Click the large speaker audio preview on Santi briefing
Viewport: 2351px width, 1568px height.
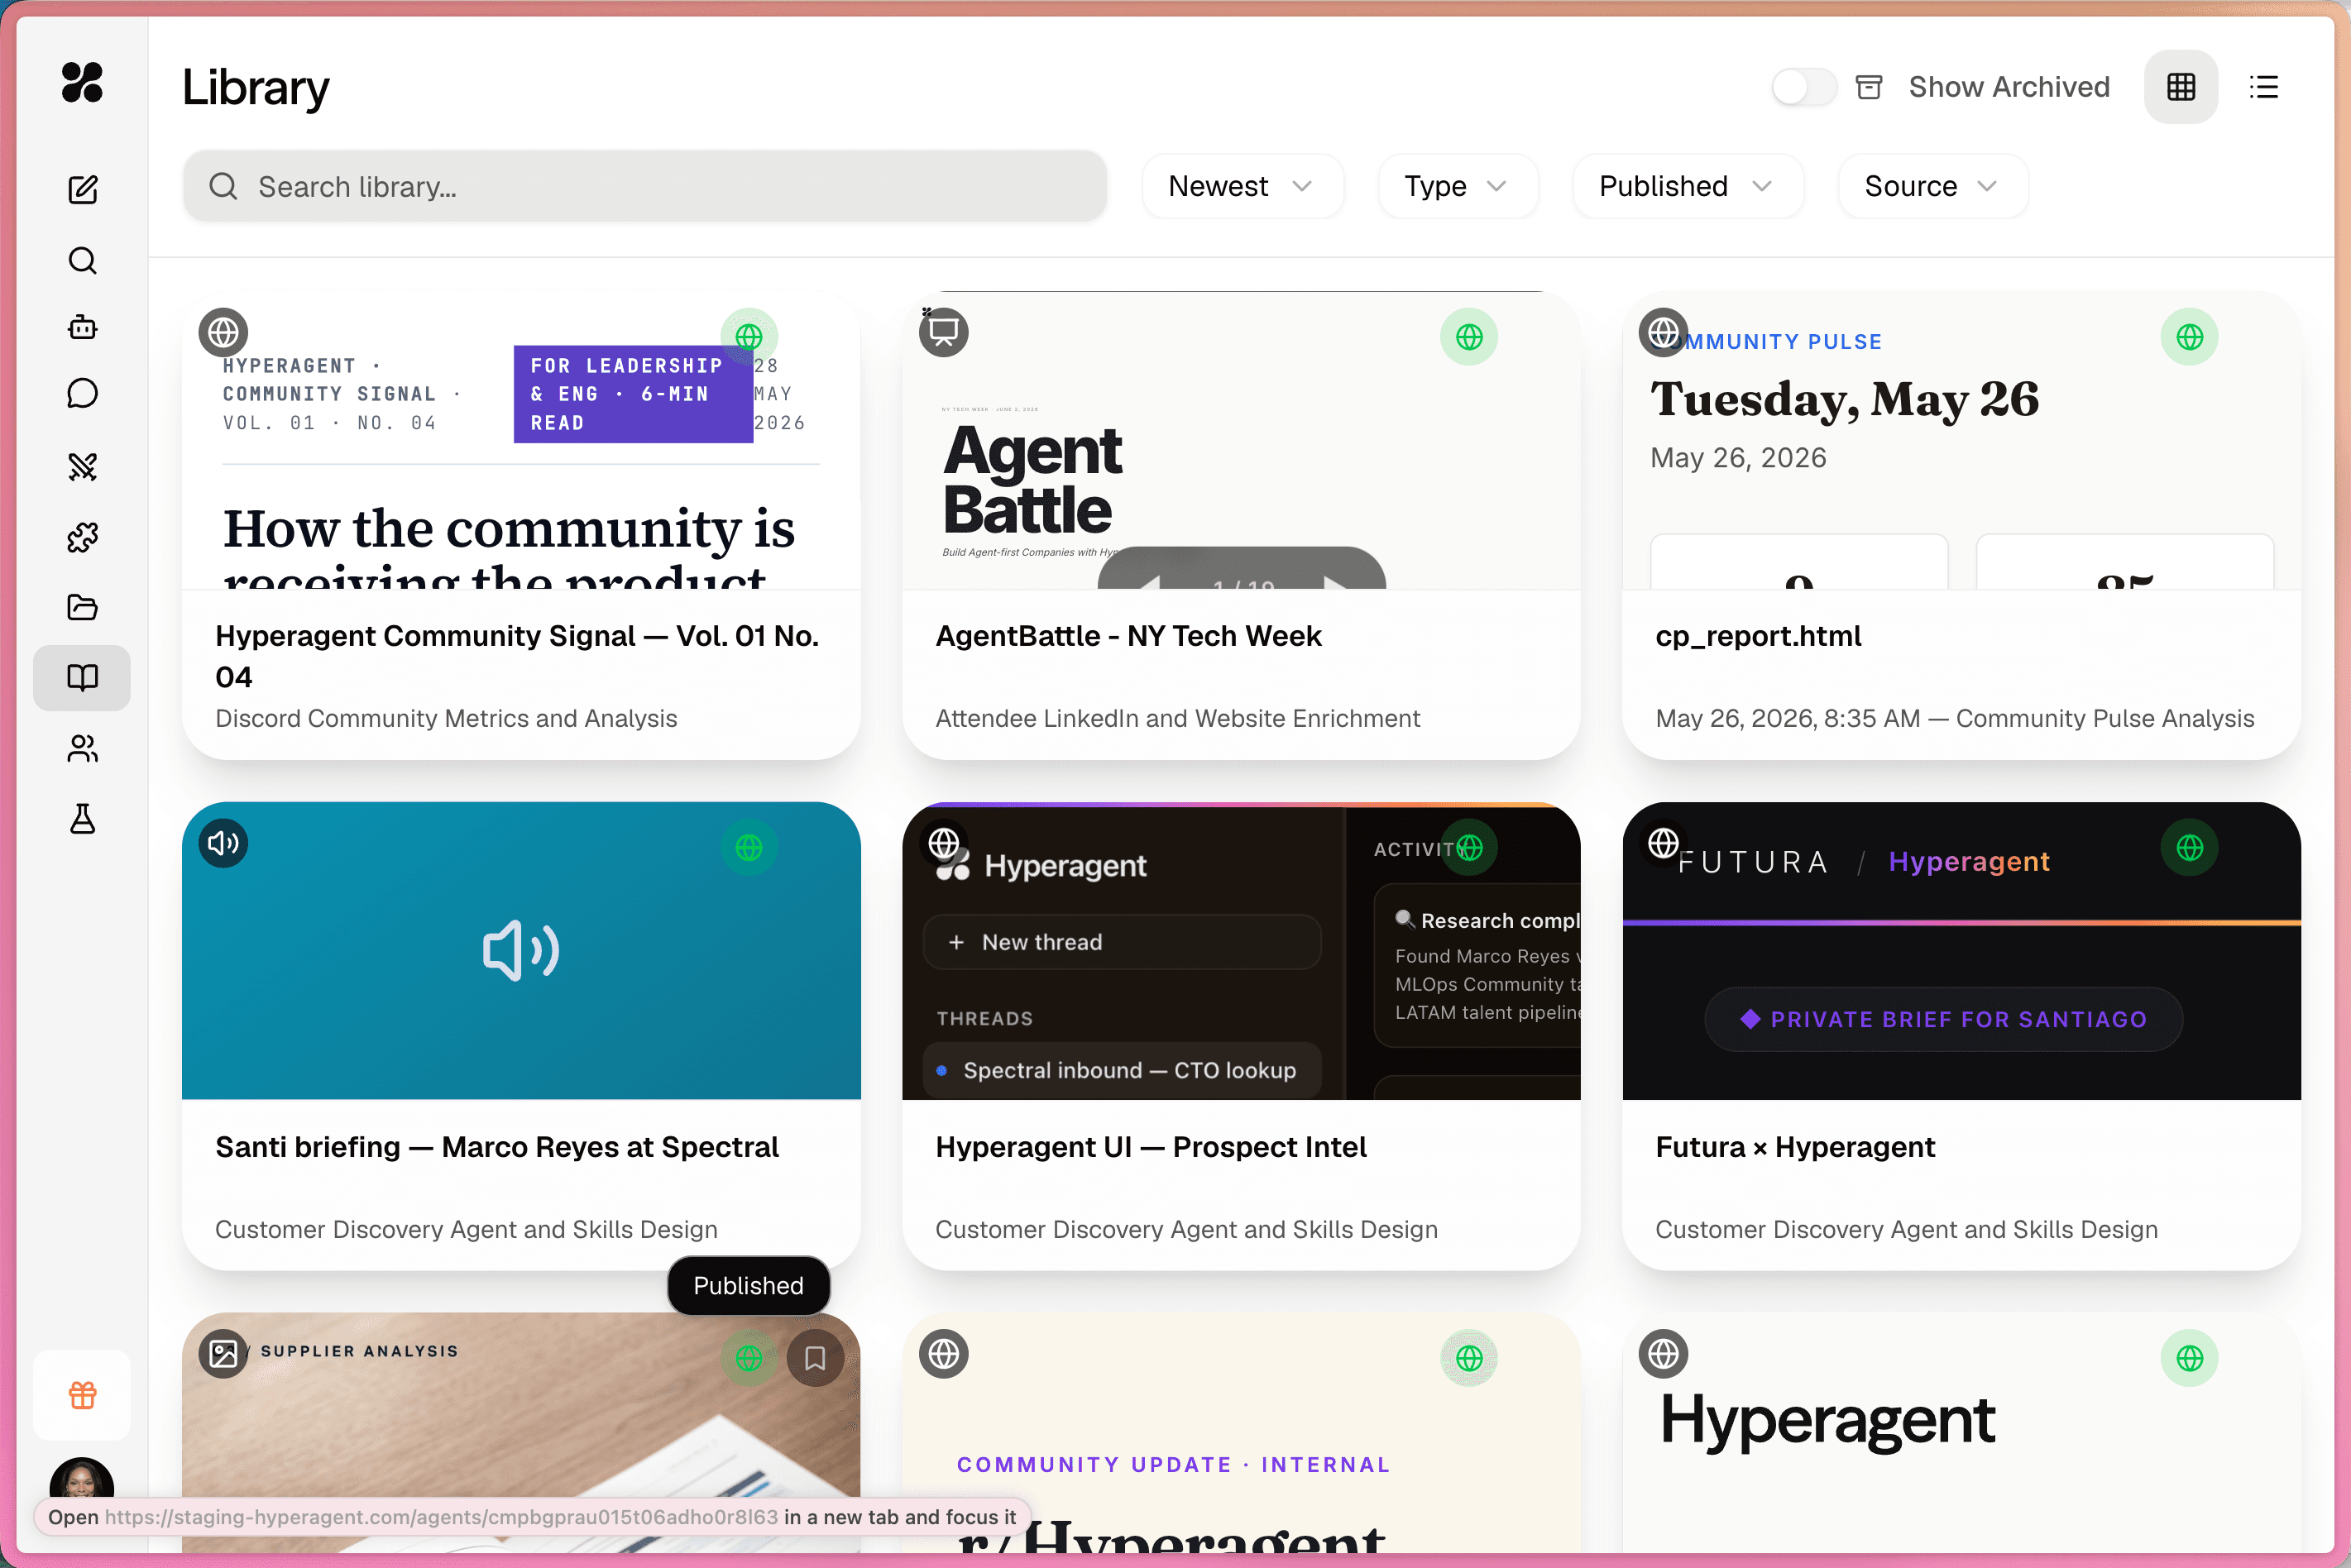pos(521,950)
